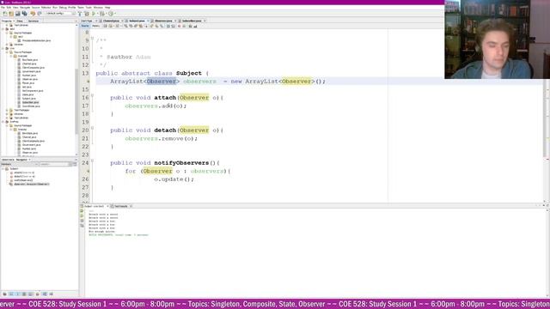
Task: Toggle Rectangular Selection in editor toolbar
Action: [x=145, y=26]
